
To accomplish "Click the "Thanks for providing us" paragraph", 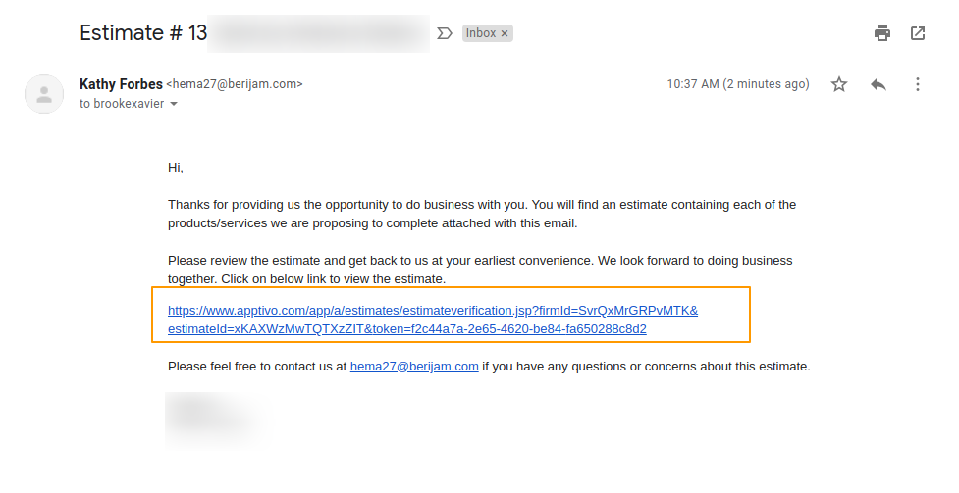I will tap(481, 214).
